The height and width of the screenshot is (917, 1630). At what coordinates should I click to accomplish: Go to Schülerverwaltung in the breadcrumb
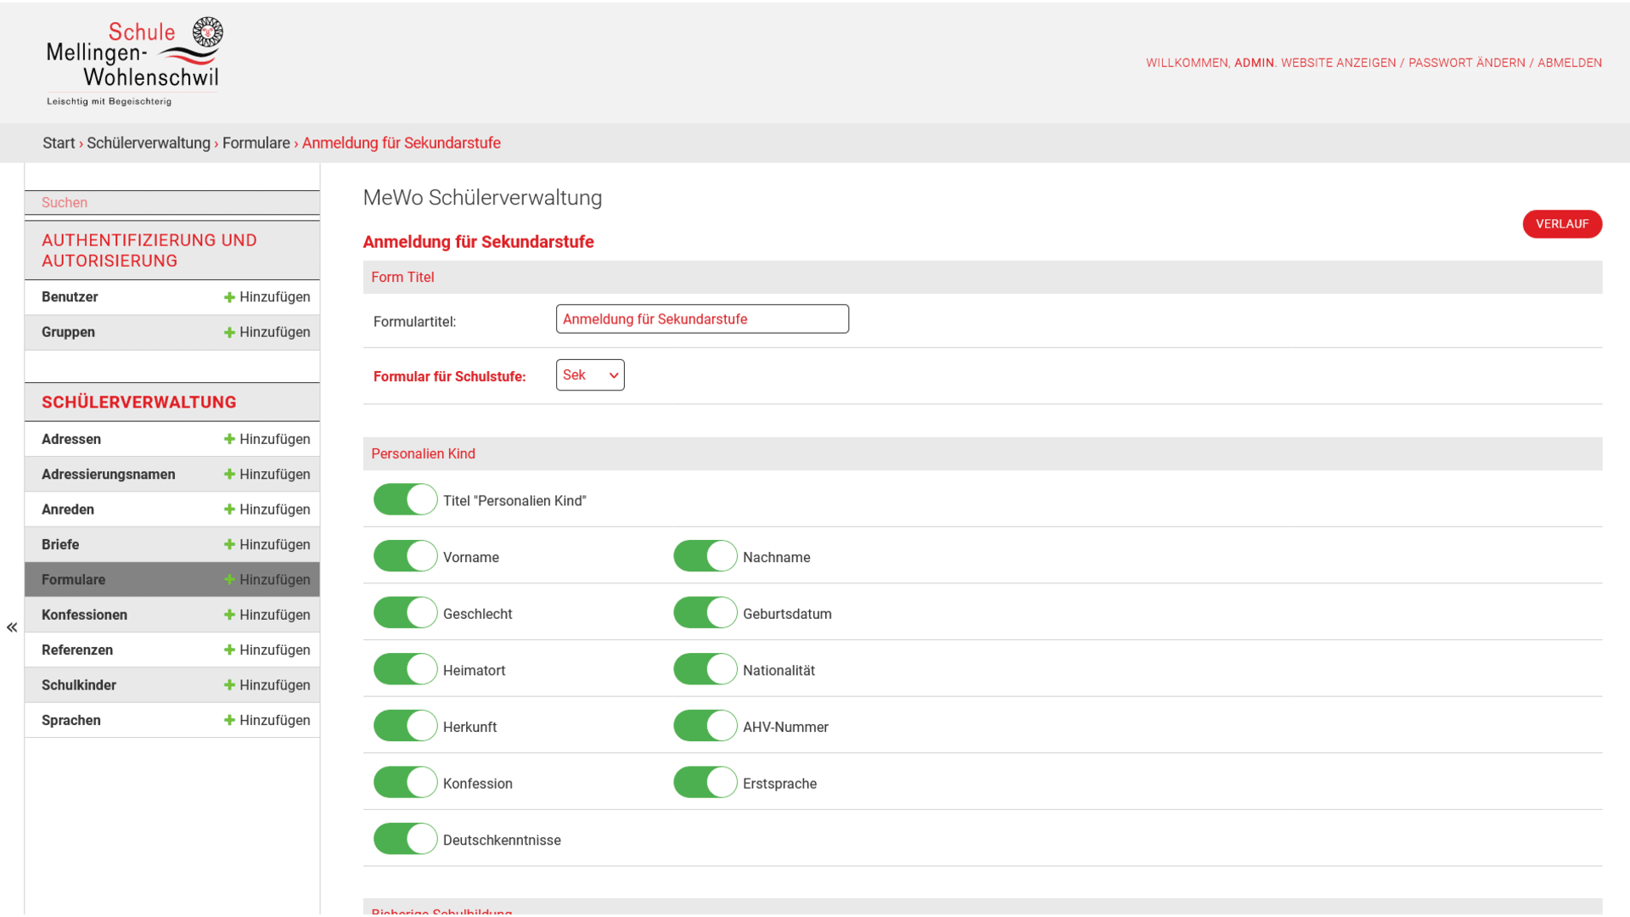(x=149, y=143)
